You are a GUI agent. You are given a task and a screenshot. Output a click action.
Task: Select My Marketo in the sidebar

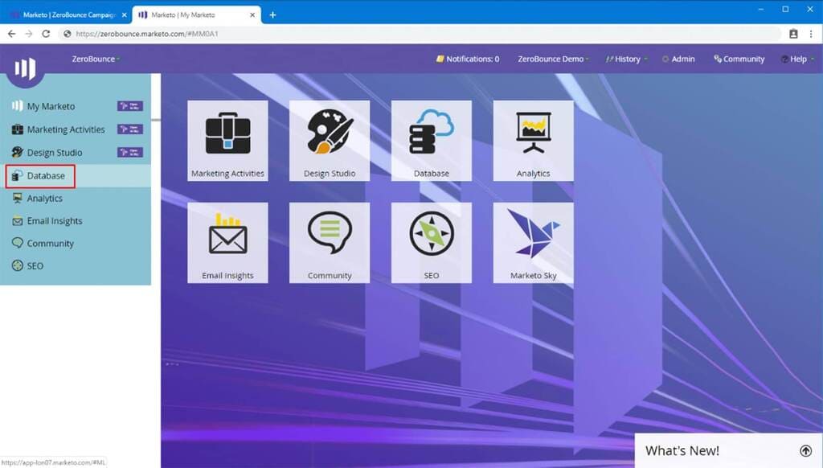pyautogui.click(x=51, y=106)
